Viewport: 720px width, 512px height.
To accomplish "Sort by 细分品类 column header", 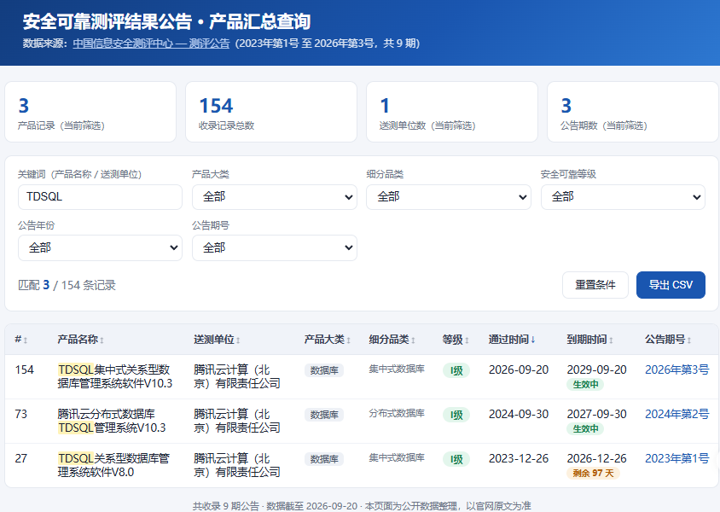I will tap(392, 340).
